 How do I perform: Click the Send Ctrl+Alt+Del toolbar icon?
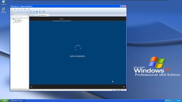pyautogui.click(x=17, y=12)
